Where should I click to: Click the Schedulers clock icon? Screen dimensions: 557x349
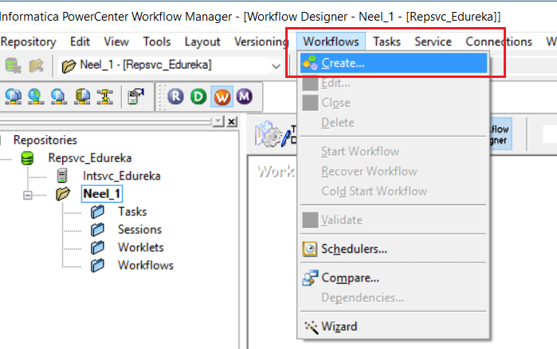[x=310, y=249]
